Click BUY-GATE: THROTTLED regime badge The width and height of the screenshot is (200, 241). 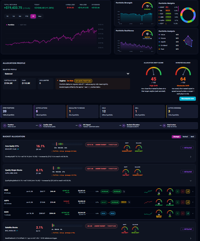tap(83, 81)
